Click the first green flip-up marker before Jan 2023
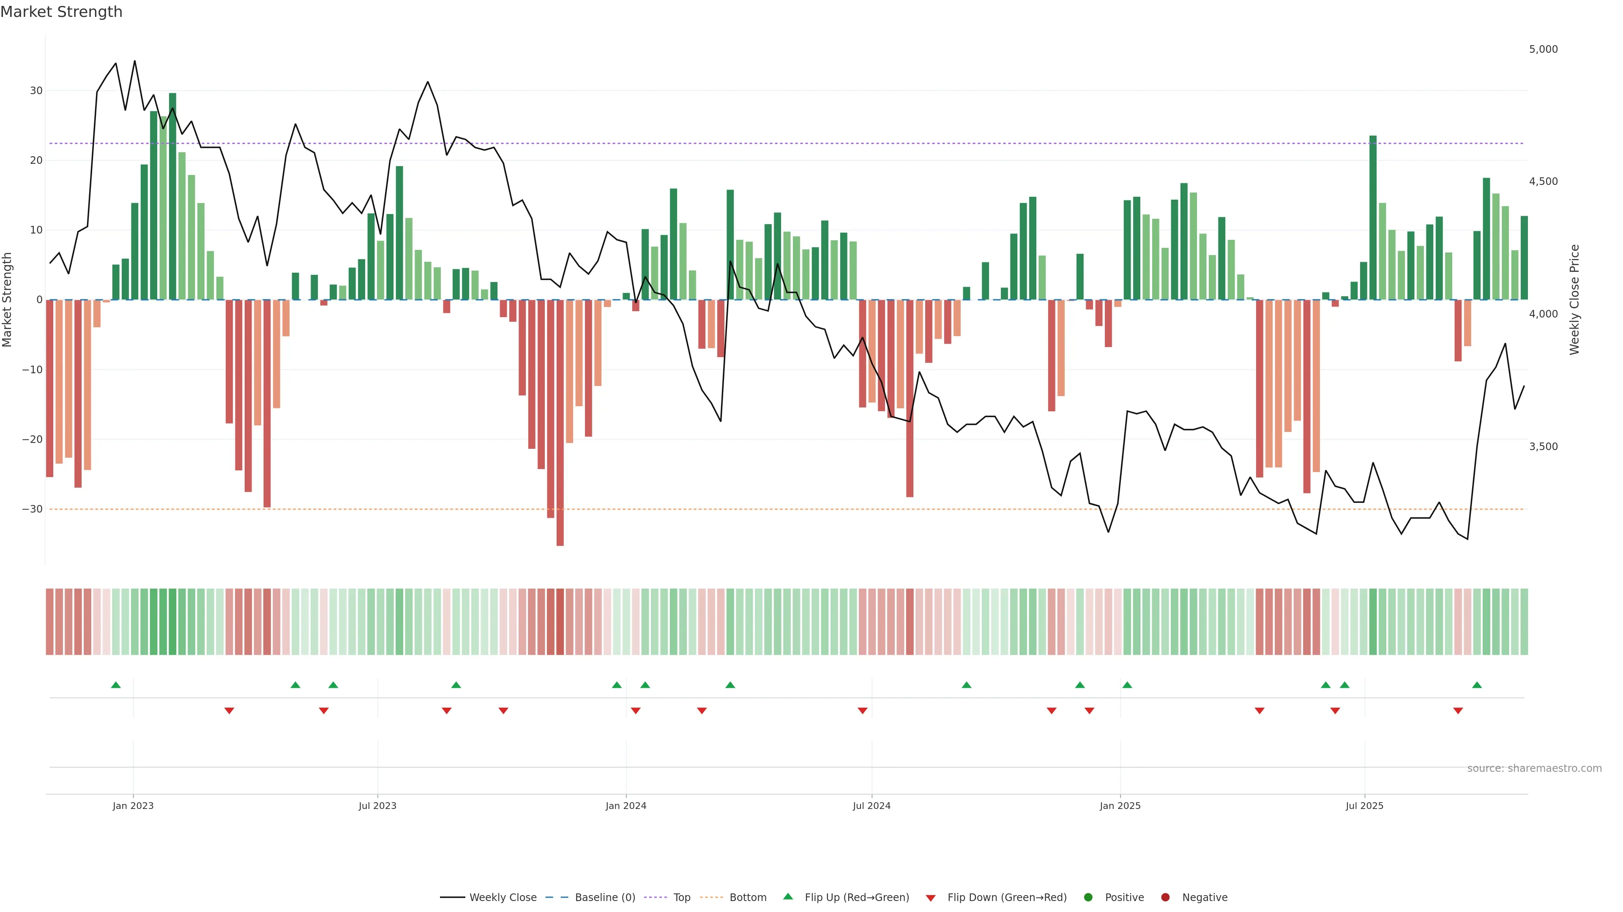This screenshot has width=1623, height=912. click(x=116, y=685)
